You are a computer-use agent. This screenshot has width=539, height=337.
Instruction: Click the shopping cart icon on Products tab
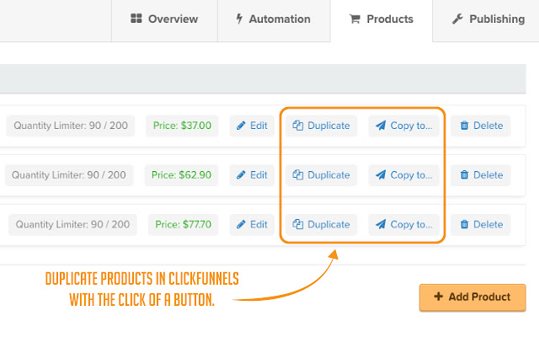tap(354, 19)
